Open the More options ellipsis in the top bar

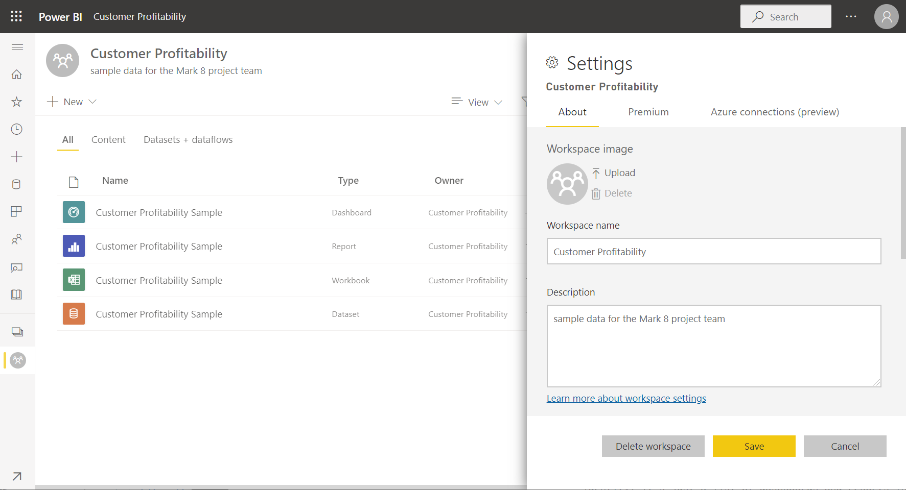(851, 16)
